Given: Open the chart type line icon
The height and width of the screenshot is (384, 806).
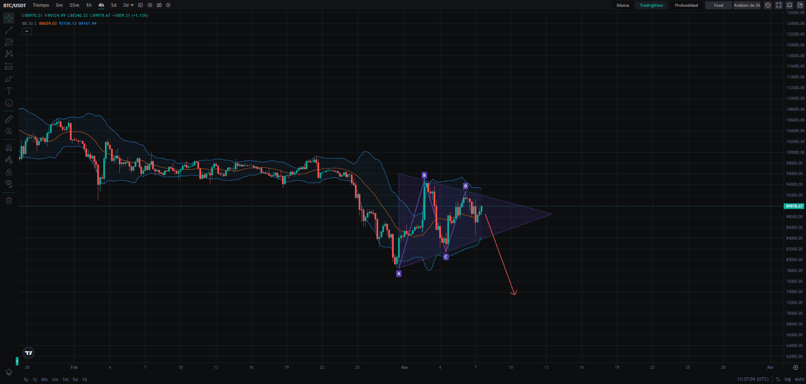Looking at the screenshot, I should (140, 5).
